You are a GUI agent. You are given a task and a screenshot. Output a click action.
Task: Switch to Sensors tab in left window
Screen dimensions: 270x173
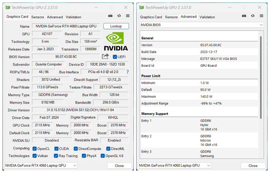pos(37,17)
